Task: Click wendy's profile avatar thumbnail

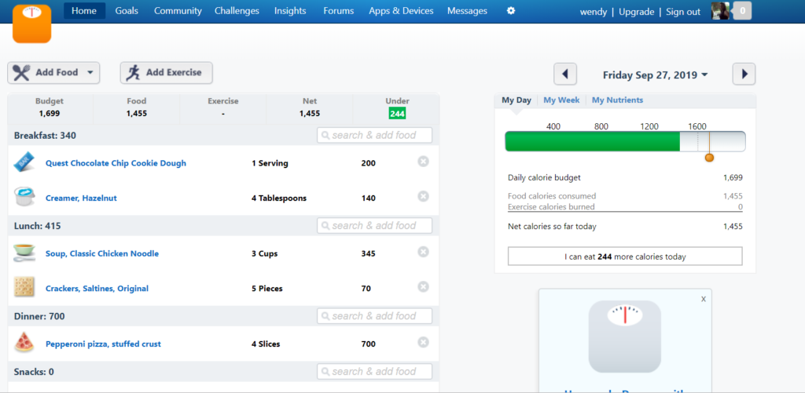Action: 720,11
